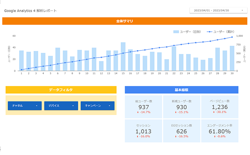Click the day 28 bar in chart
Viewport: 250px width, 155px height.
coord(218,59)
